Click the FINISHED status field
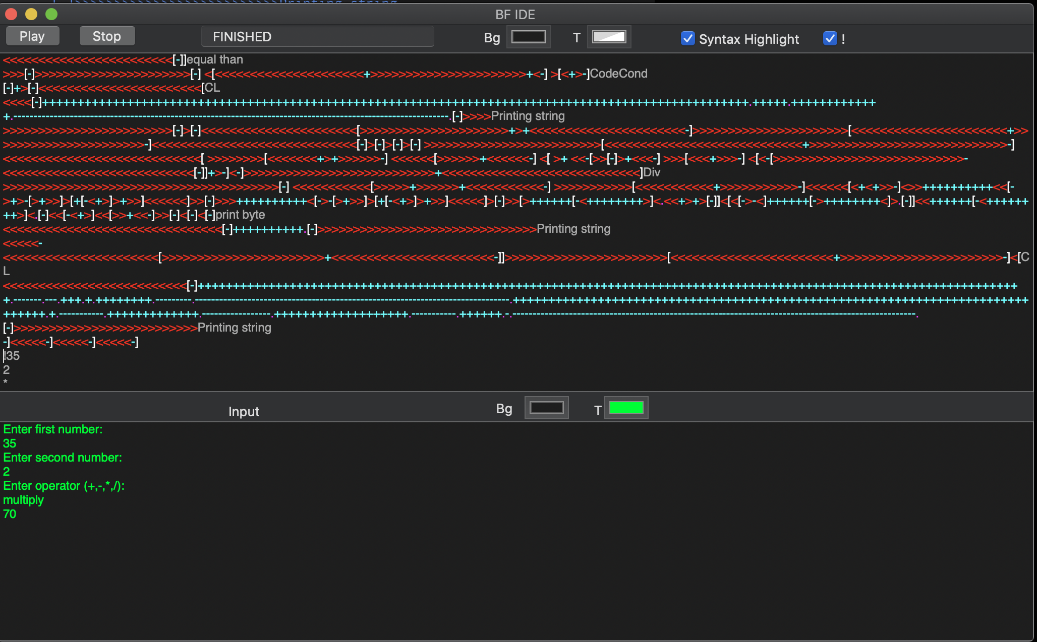 317,37
